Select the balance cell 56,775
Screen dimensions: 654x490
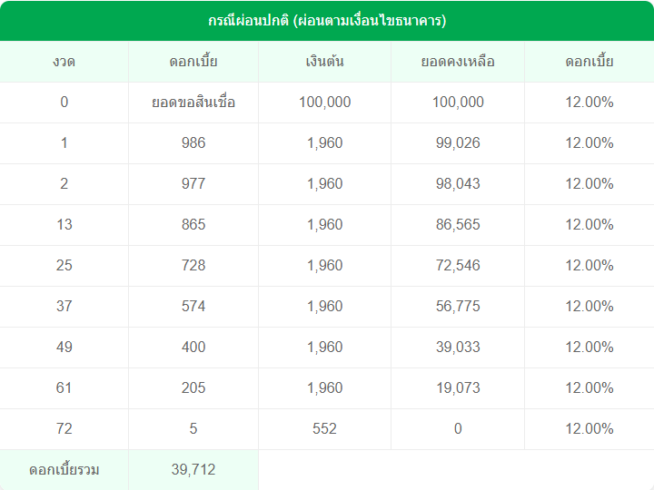click(458, 307)
